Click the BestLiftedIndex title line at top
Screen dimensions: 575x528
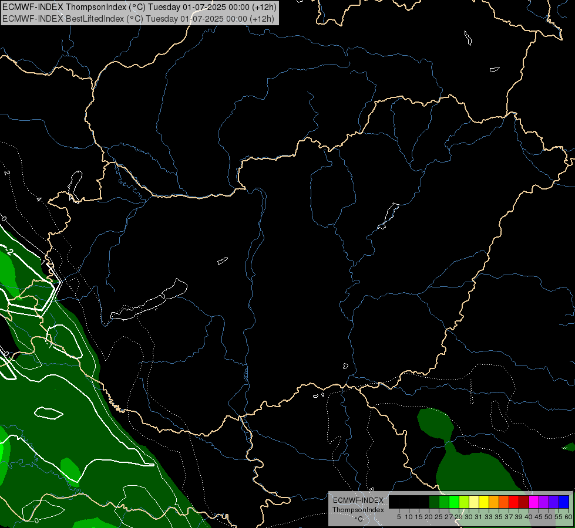138,19
